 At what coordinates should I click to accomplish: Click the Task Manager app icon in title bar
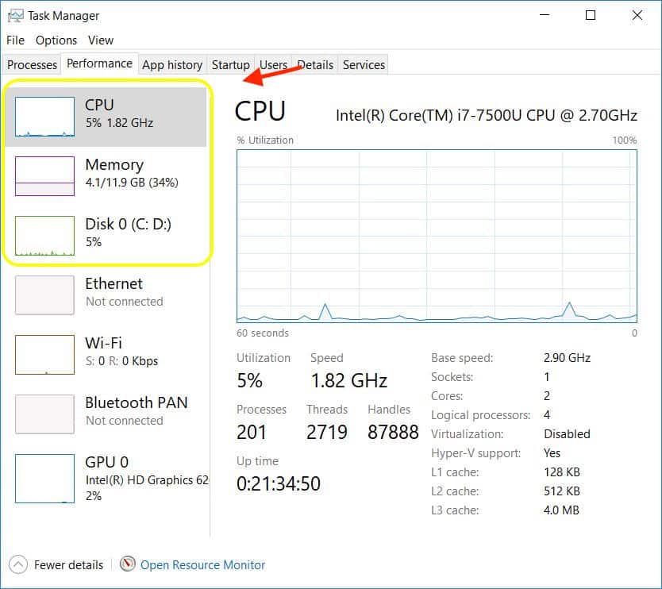pyautogui.click(x=16, y=15)
